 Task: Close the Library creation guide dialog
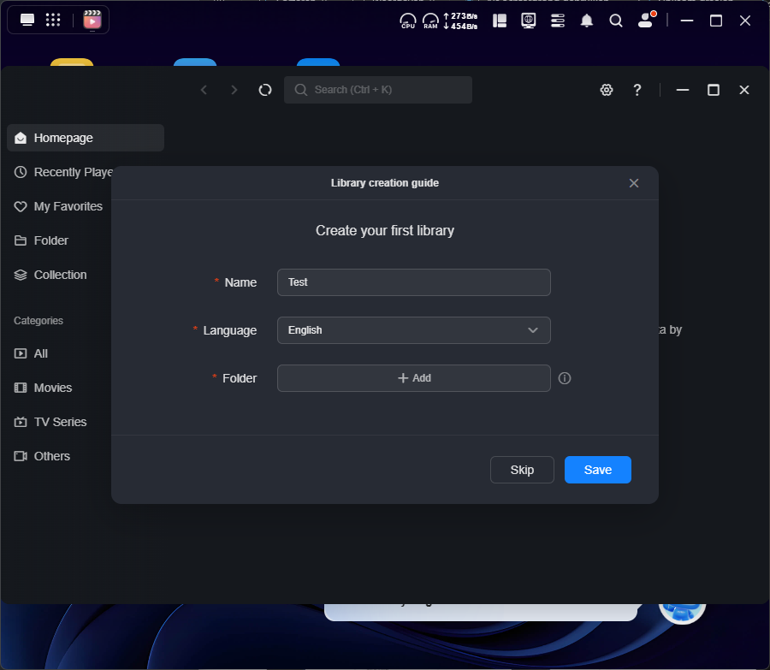pyautogui.click(x=634, y=183)
